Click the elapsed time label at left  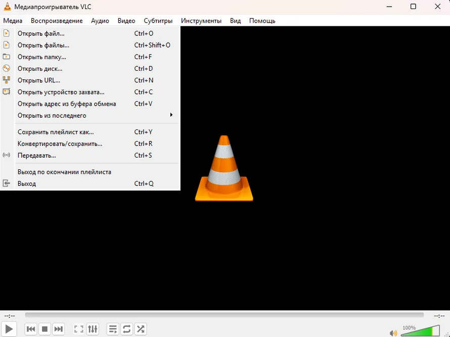coord(10,316)
